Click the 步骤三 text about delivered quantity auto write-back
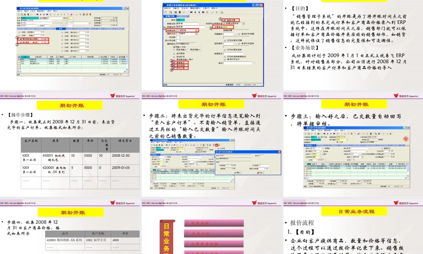The image size is (423, 254). pos(346,120)
